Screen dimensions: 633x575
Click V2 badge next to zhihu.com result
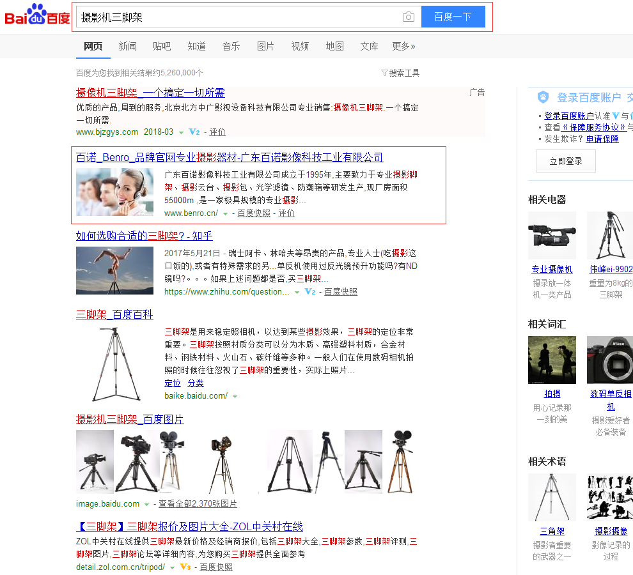point(310,292)
